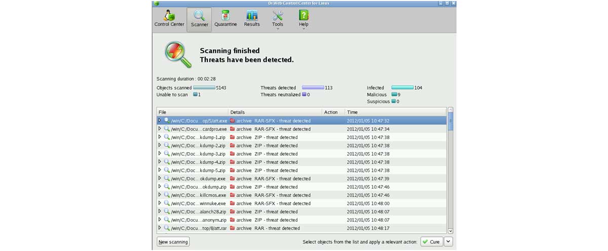608x251 pixels.
Task: Open the Control Center toolbar icon
Action: [x=169, y=16]
